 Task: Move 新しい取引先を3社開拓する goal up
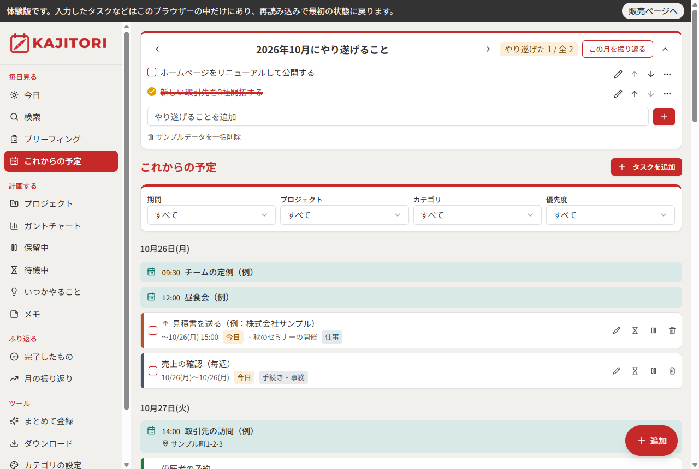(x=635, y=94)
